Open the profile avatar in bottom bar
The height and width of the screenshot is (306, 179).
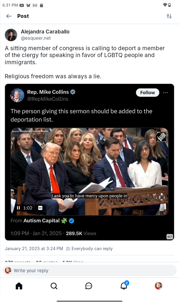pos(158,286)
